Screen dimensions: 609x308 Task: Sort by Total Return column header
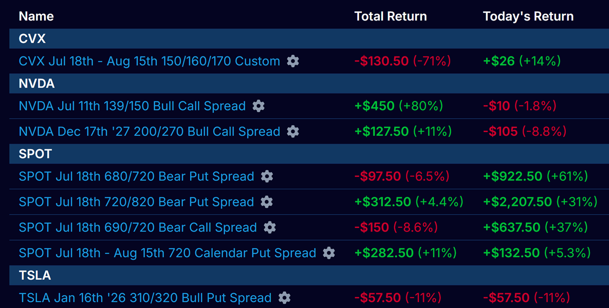pos(391,16)
